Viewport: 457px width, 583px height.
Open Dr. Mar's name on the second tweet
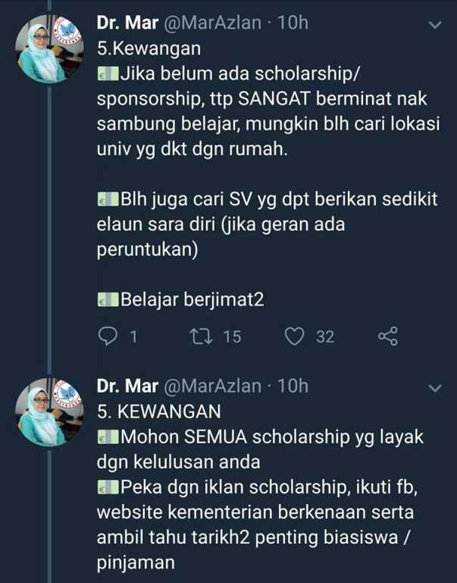pos(127,386)
